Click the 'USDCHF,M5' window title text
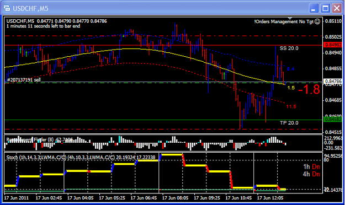The width and height of the screenshot is (345, 205). [30, 9]
